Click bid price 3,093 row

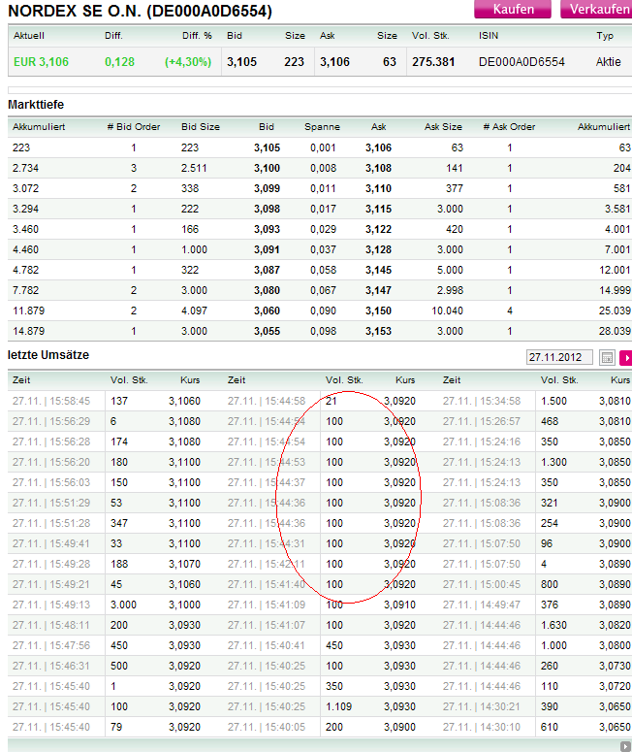(x=267, y=229)
